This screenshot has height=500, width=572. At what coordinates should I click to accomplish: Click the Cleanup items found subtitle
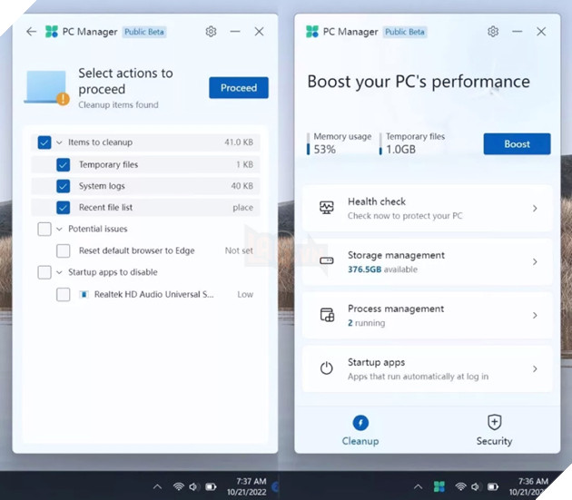pos(119,105)
